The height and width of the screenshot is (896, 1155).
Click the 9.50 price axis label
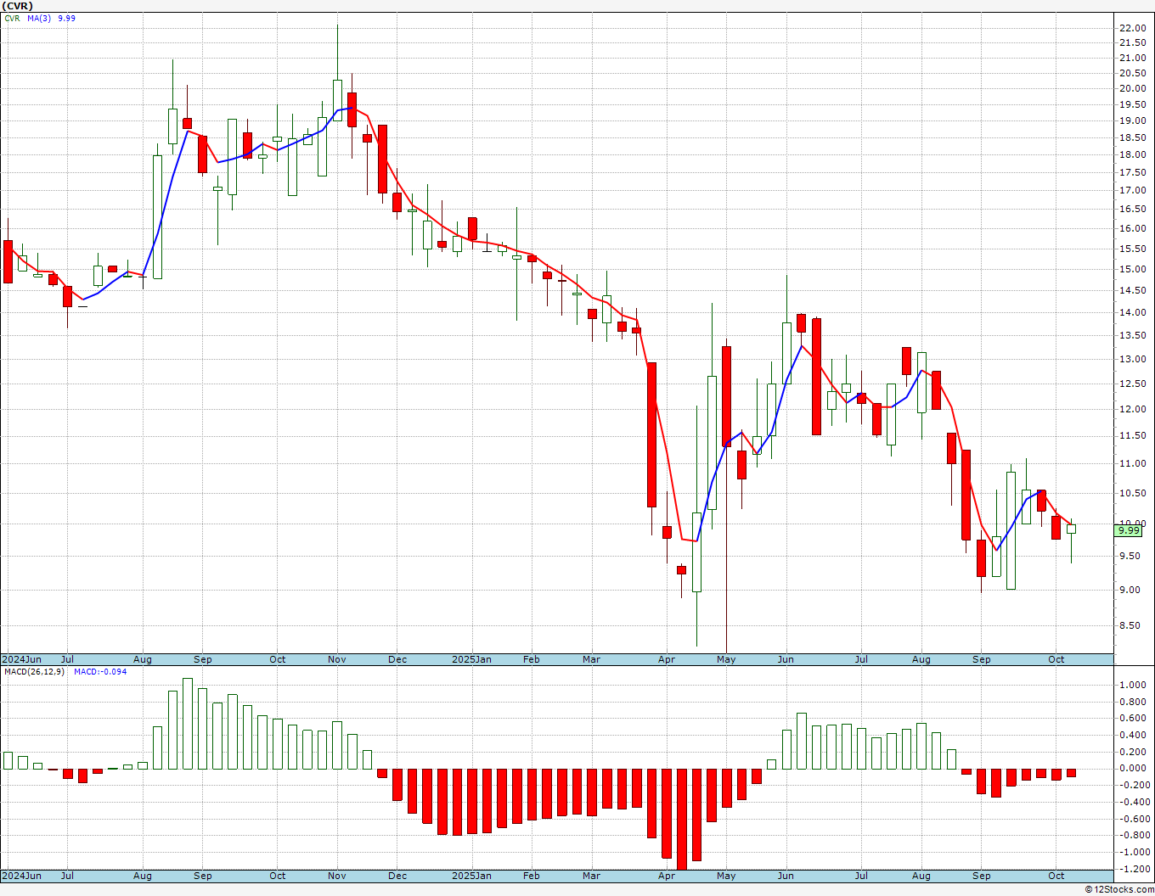1132,556
